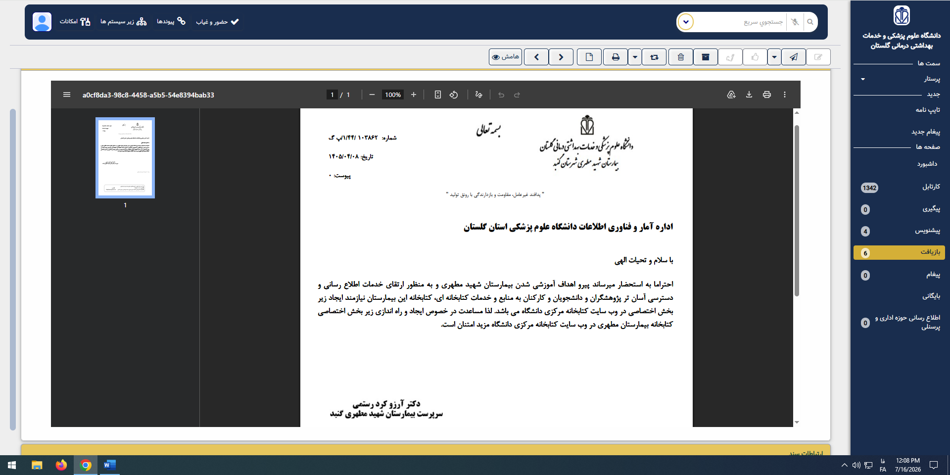Open Firefox from taskbar
The width and height of the screenshot is (950, 475).
click(x=61, y=465)
